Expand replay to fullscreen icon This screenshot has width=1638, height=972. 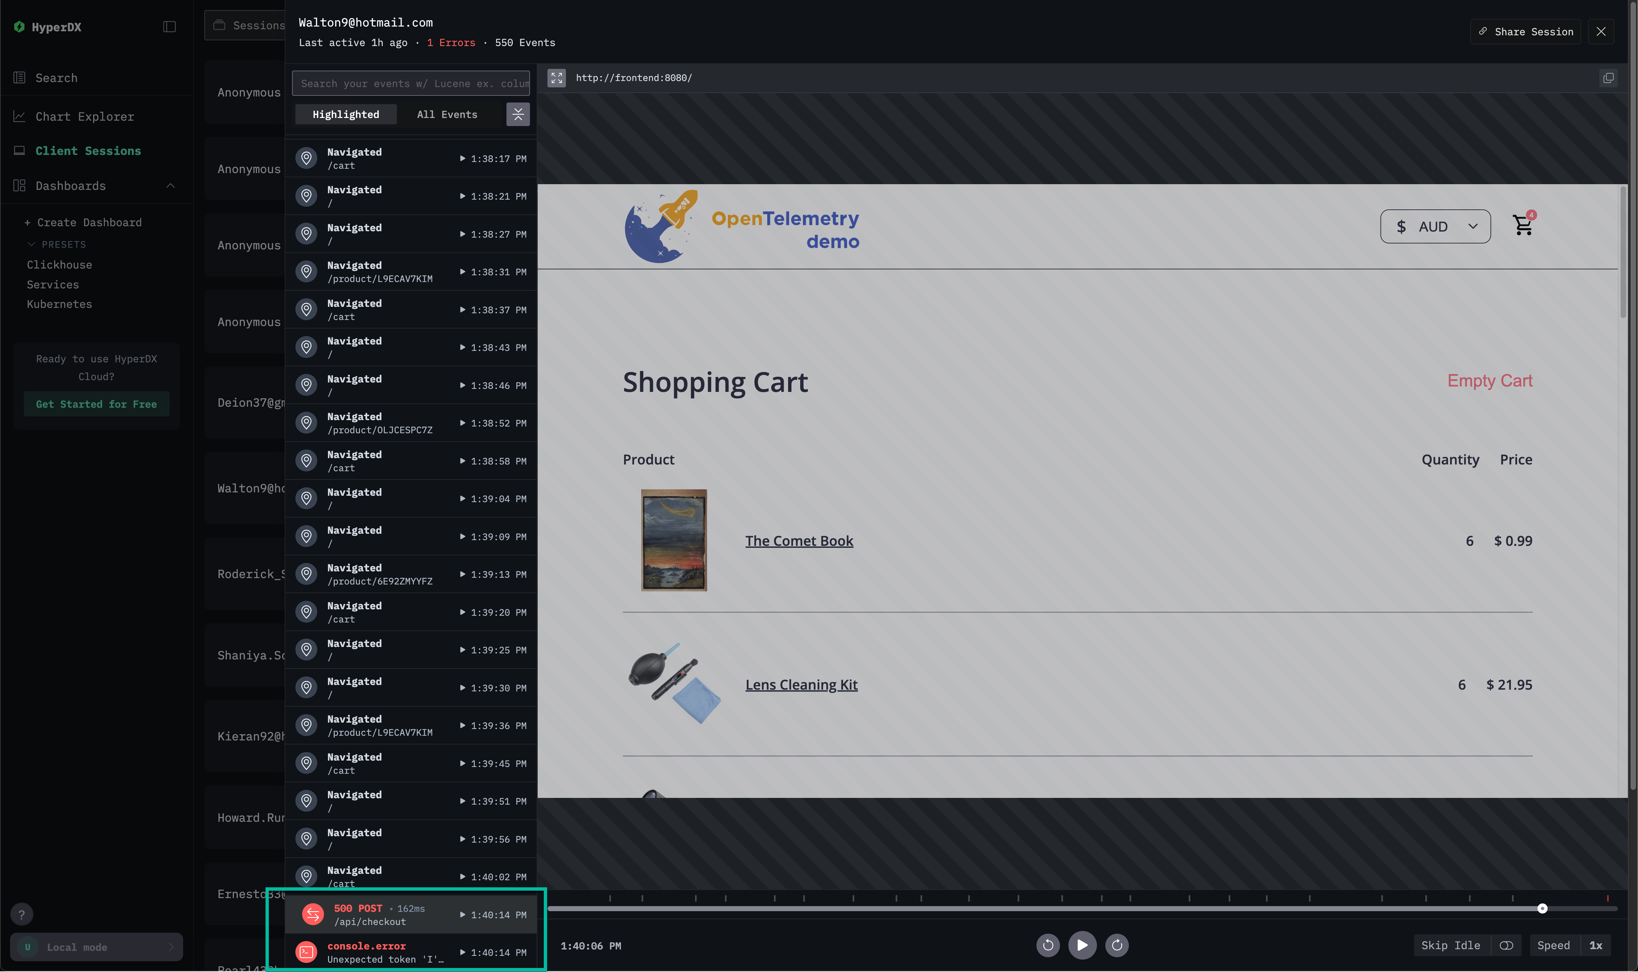[556, 78]
